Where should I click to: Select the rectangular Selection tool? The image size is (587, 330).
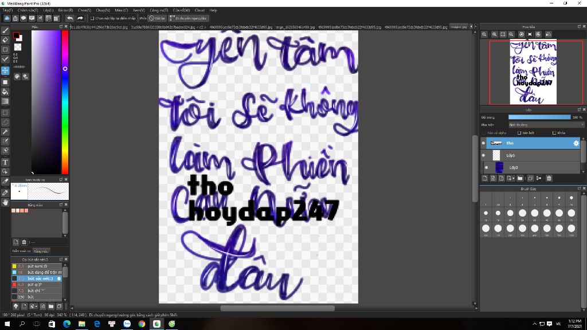(x=5, y=113)
